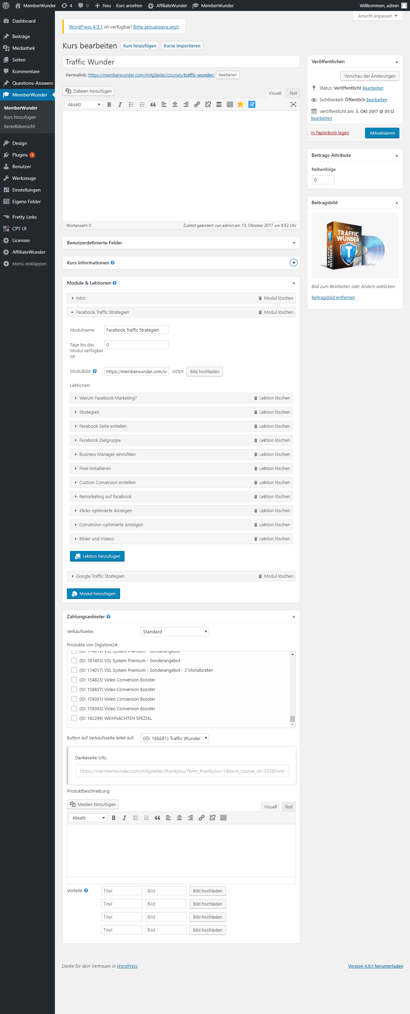The height and width of the screenshot is (1014, 410).
Task: Collapse the Facebook Traffic Strategien module
Action: point(72,312)
